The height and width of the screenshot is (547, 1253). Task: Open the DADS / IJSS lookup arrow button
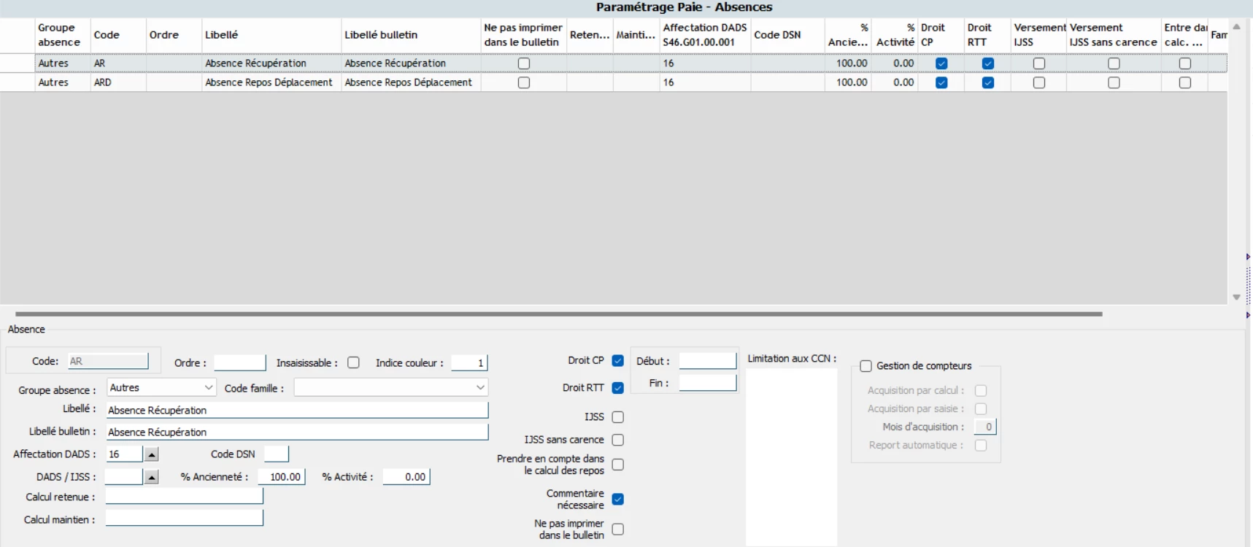(151, 477)
